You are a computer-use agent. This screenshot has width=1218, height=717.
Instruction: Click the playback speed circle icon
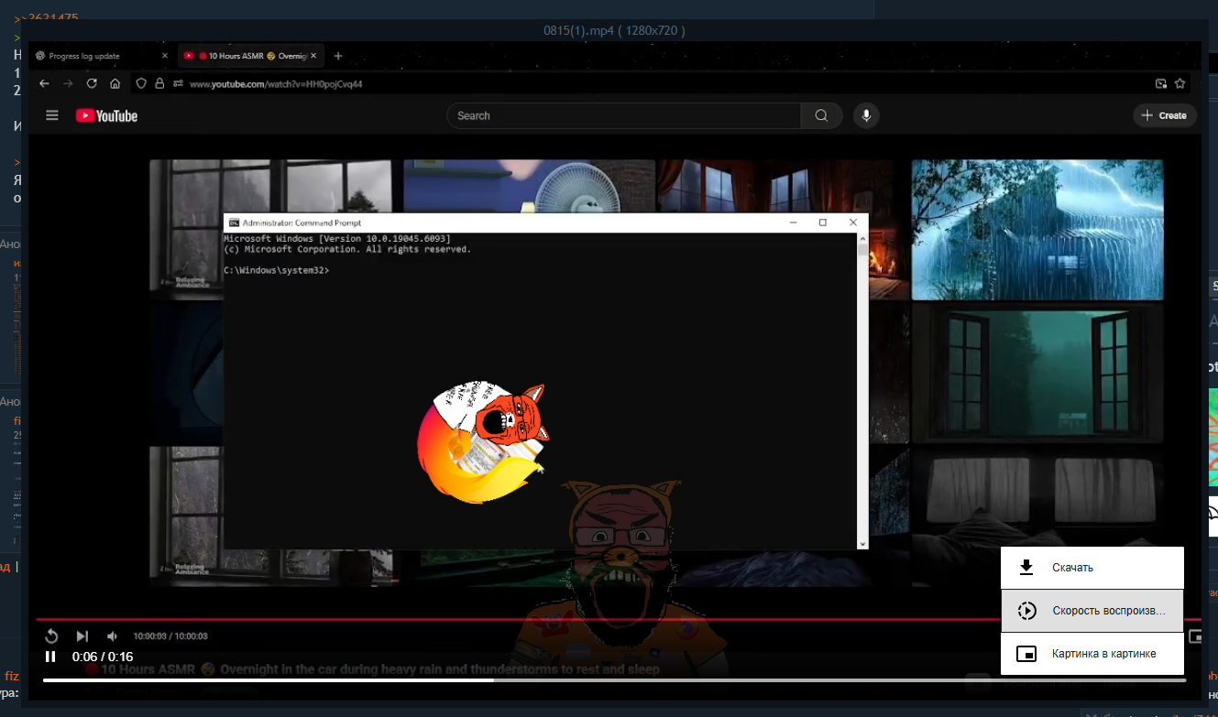(1027, 611)
